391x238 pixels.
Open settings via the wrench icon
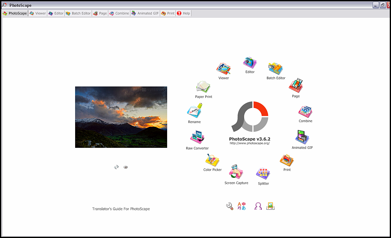[x=230, y=206]
